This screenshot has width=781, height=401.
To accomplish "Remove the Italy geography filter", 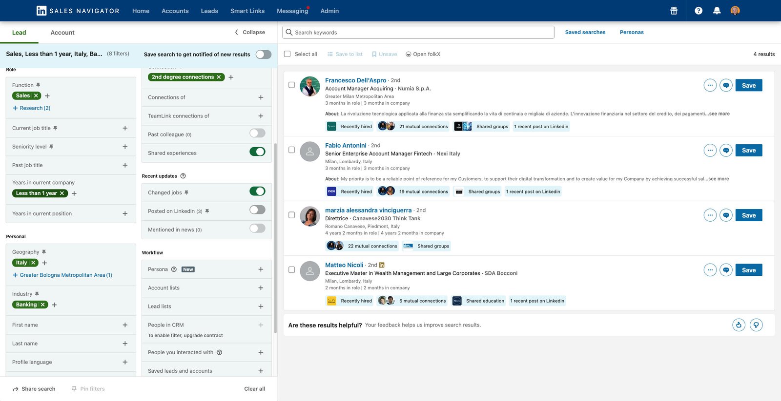I will click(33, 263).
